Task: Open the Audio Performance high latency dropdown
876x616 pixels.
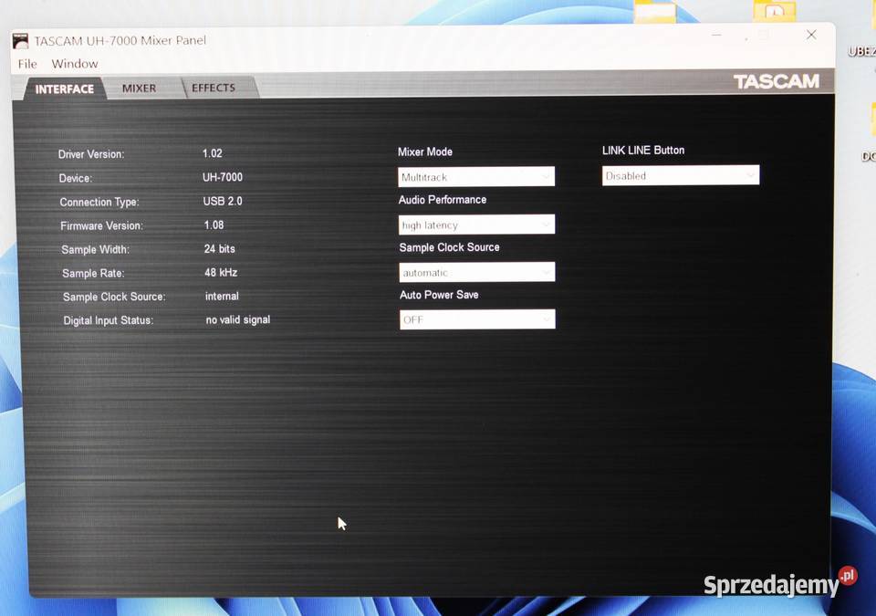Action: pos(476,224)
